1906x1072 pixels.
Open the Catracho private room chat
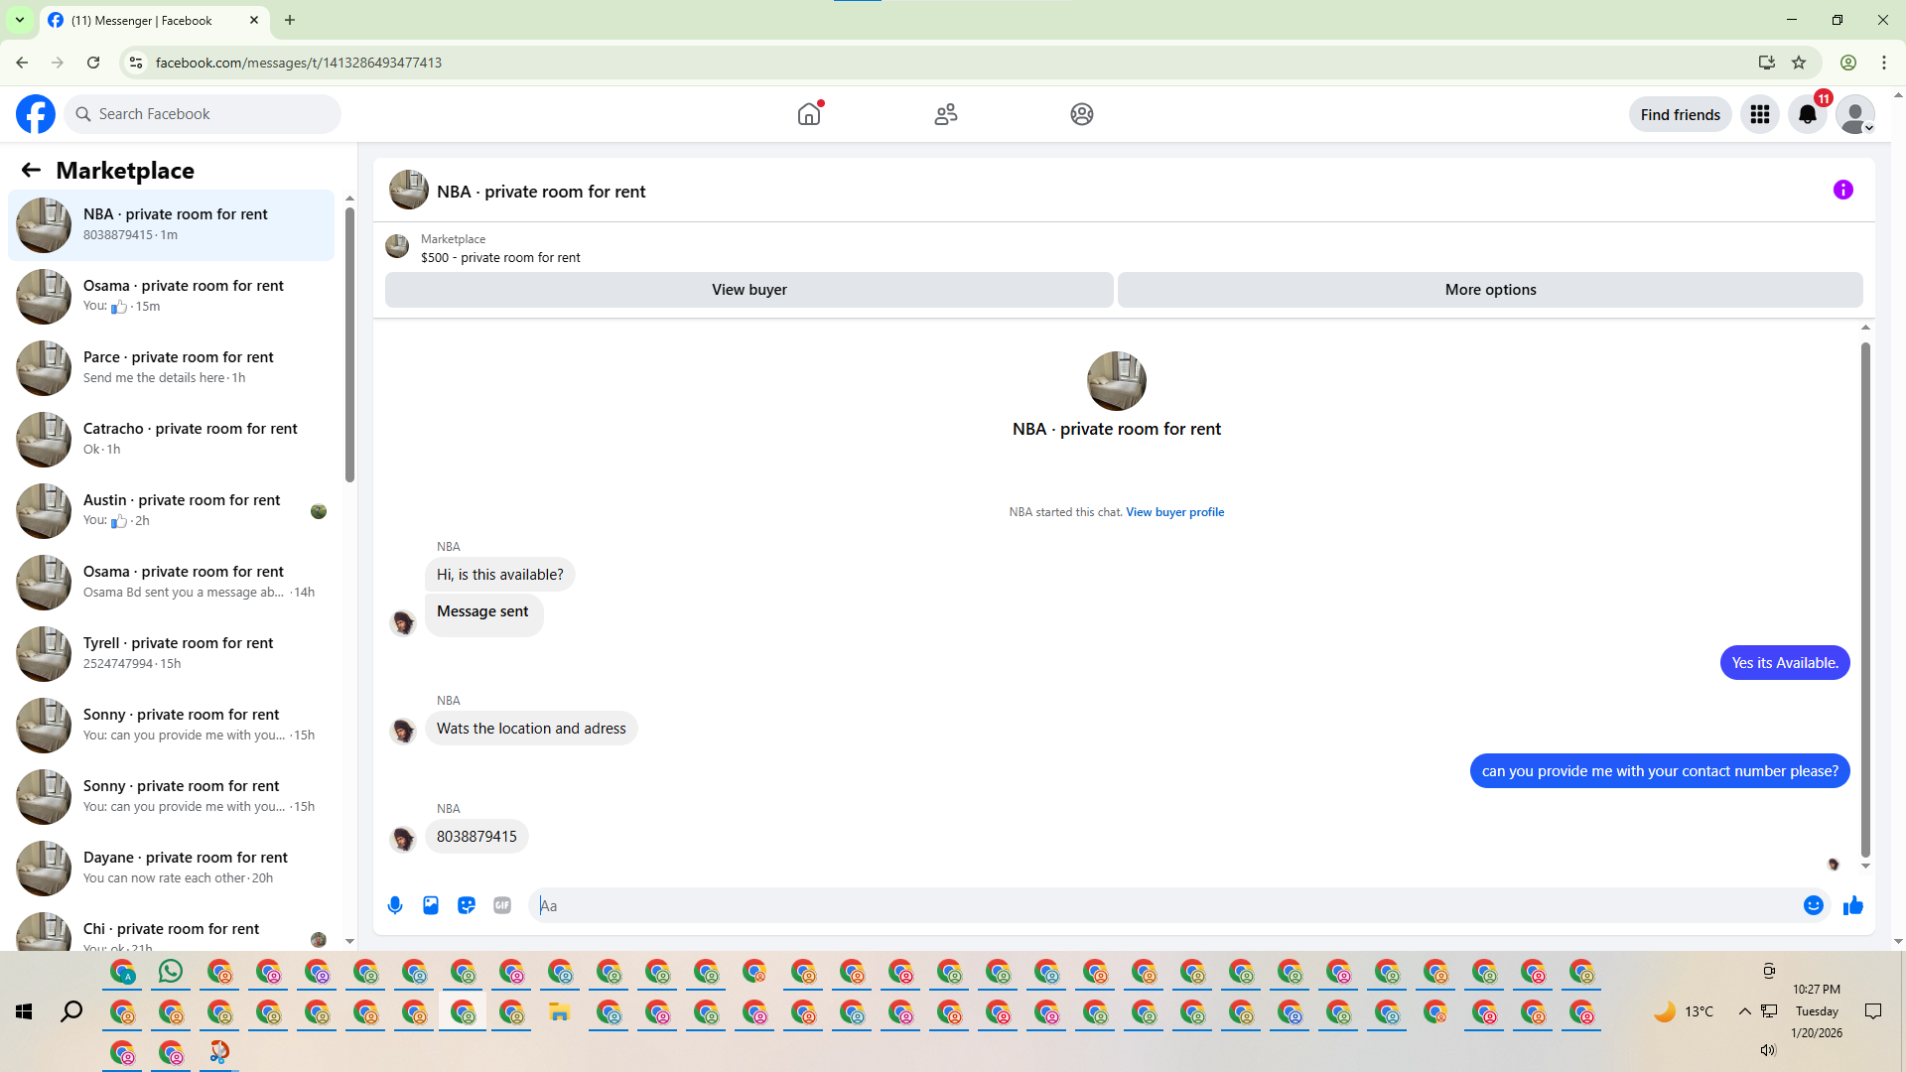coord(172,440)
